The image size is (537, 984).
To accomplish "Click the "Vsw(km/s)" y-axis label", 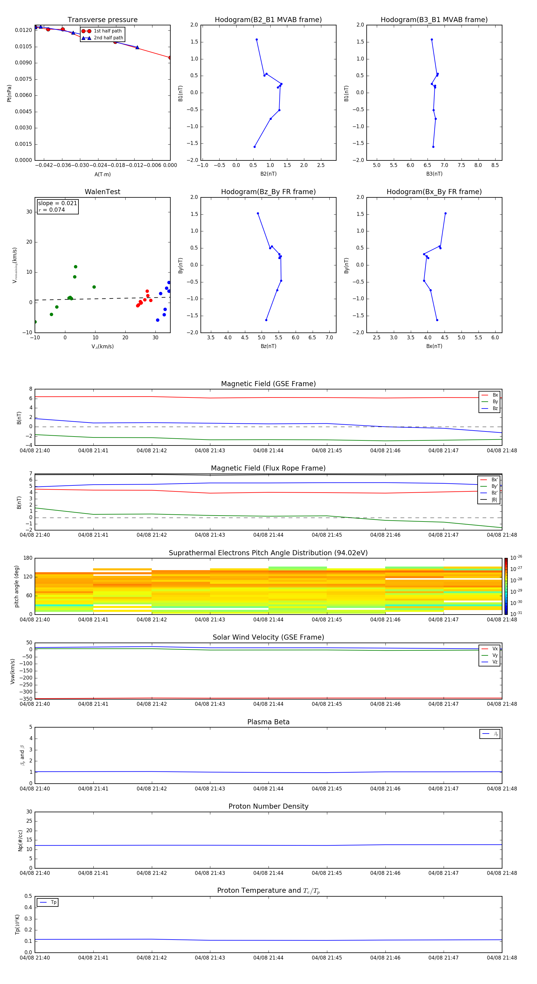I will (13, 671).
